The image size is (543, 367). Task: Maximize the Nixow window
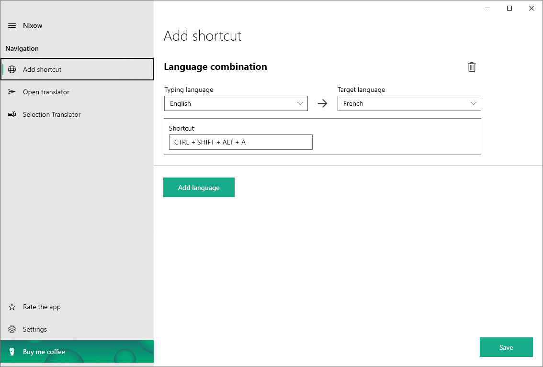pos(509,8)
